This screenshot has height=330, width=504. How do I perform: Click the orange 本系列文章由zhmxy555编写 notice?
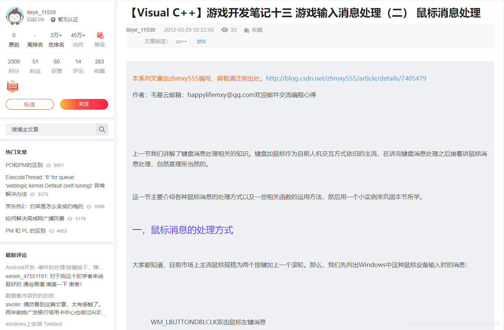click(198, 78)
